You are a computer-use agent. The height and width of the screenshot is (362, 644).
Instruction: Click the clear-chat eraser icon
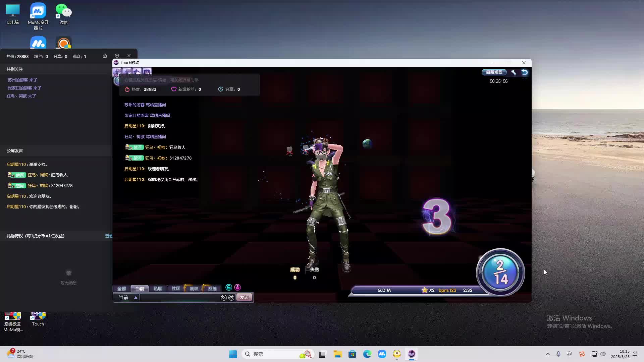pos(224,298)
